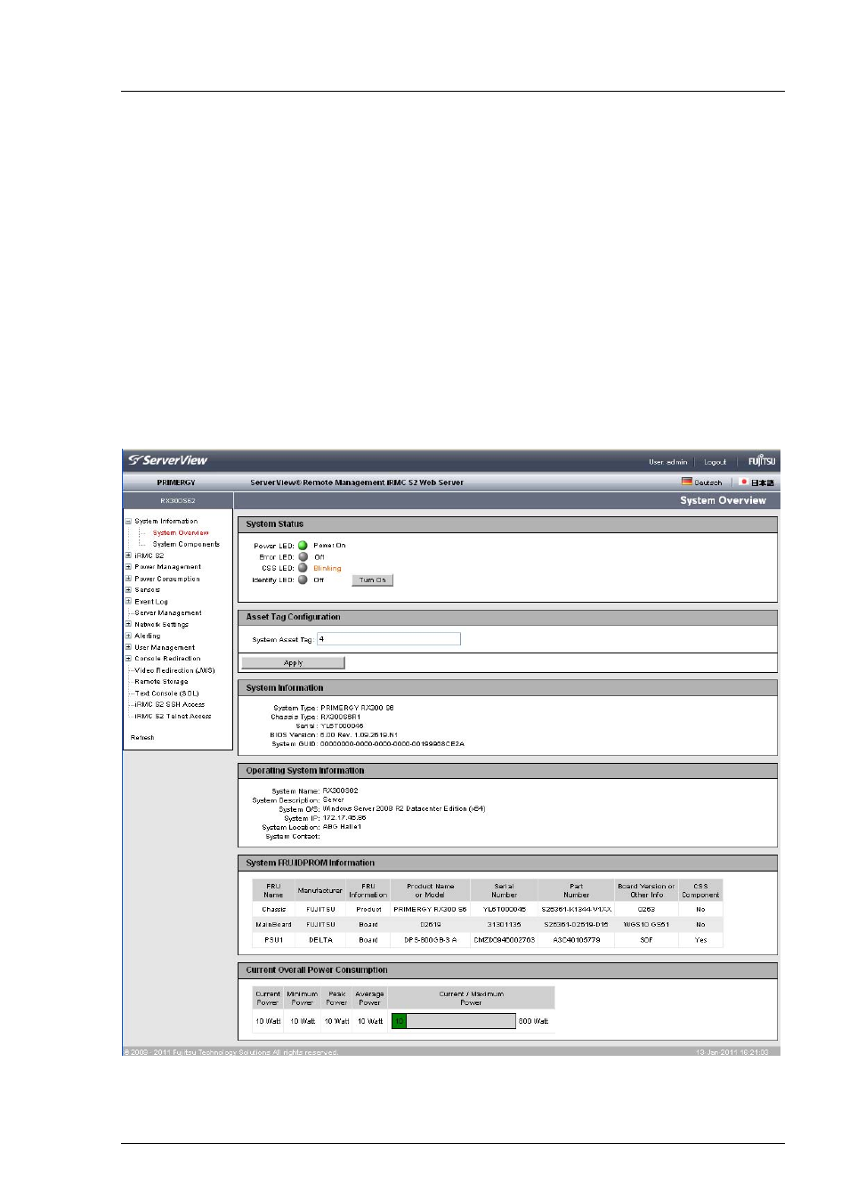Open System Overview in navigation tree
Viewport: 849px width, 1200px height.
pos(181,533)
